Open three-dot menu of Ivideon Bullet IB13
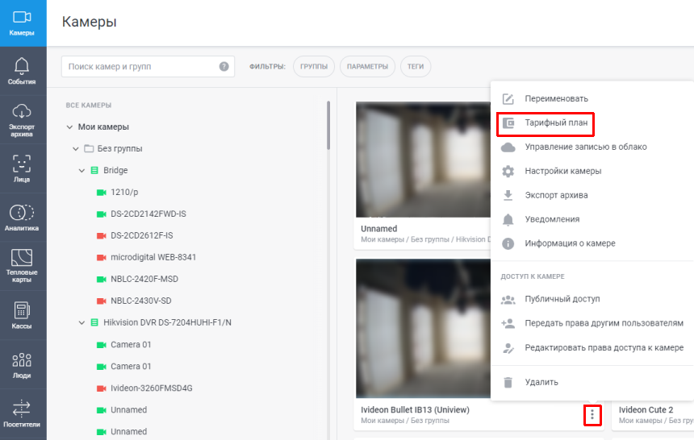This screenshot has width=694, height=440. point(592,415)
